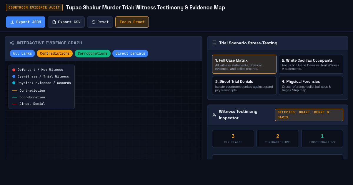Click the Corroborations count card showing 1
The image size is (353, 185).
(322, 139)
